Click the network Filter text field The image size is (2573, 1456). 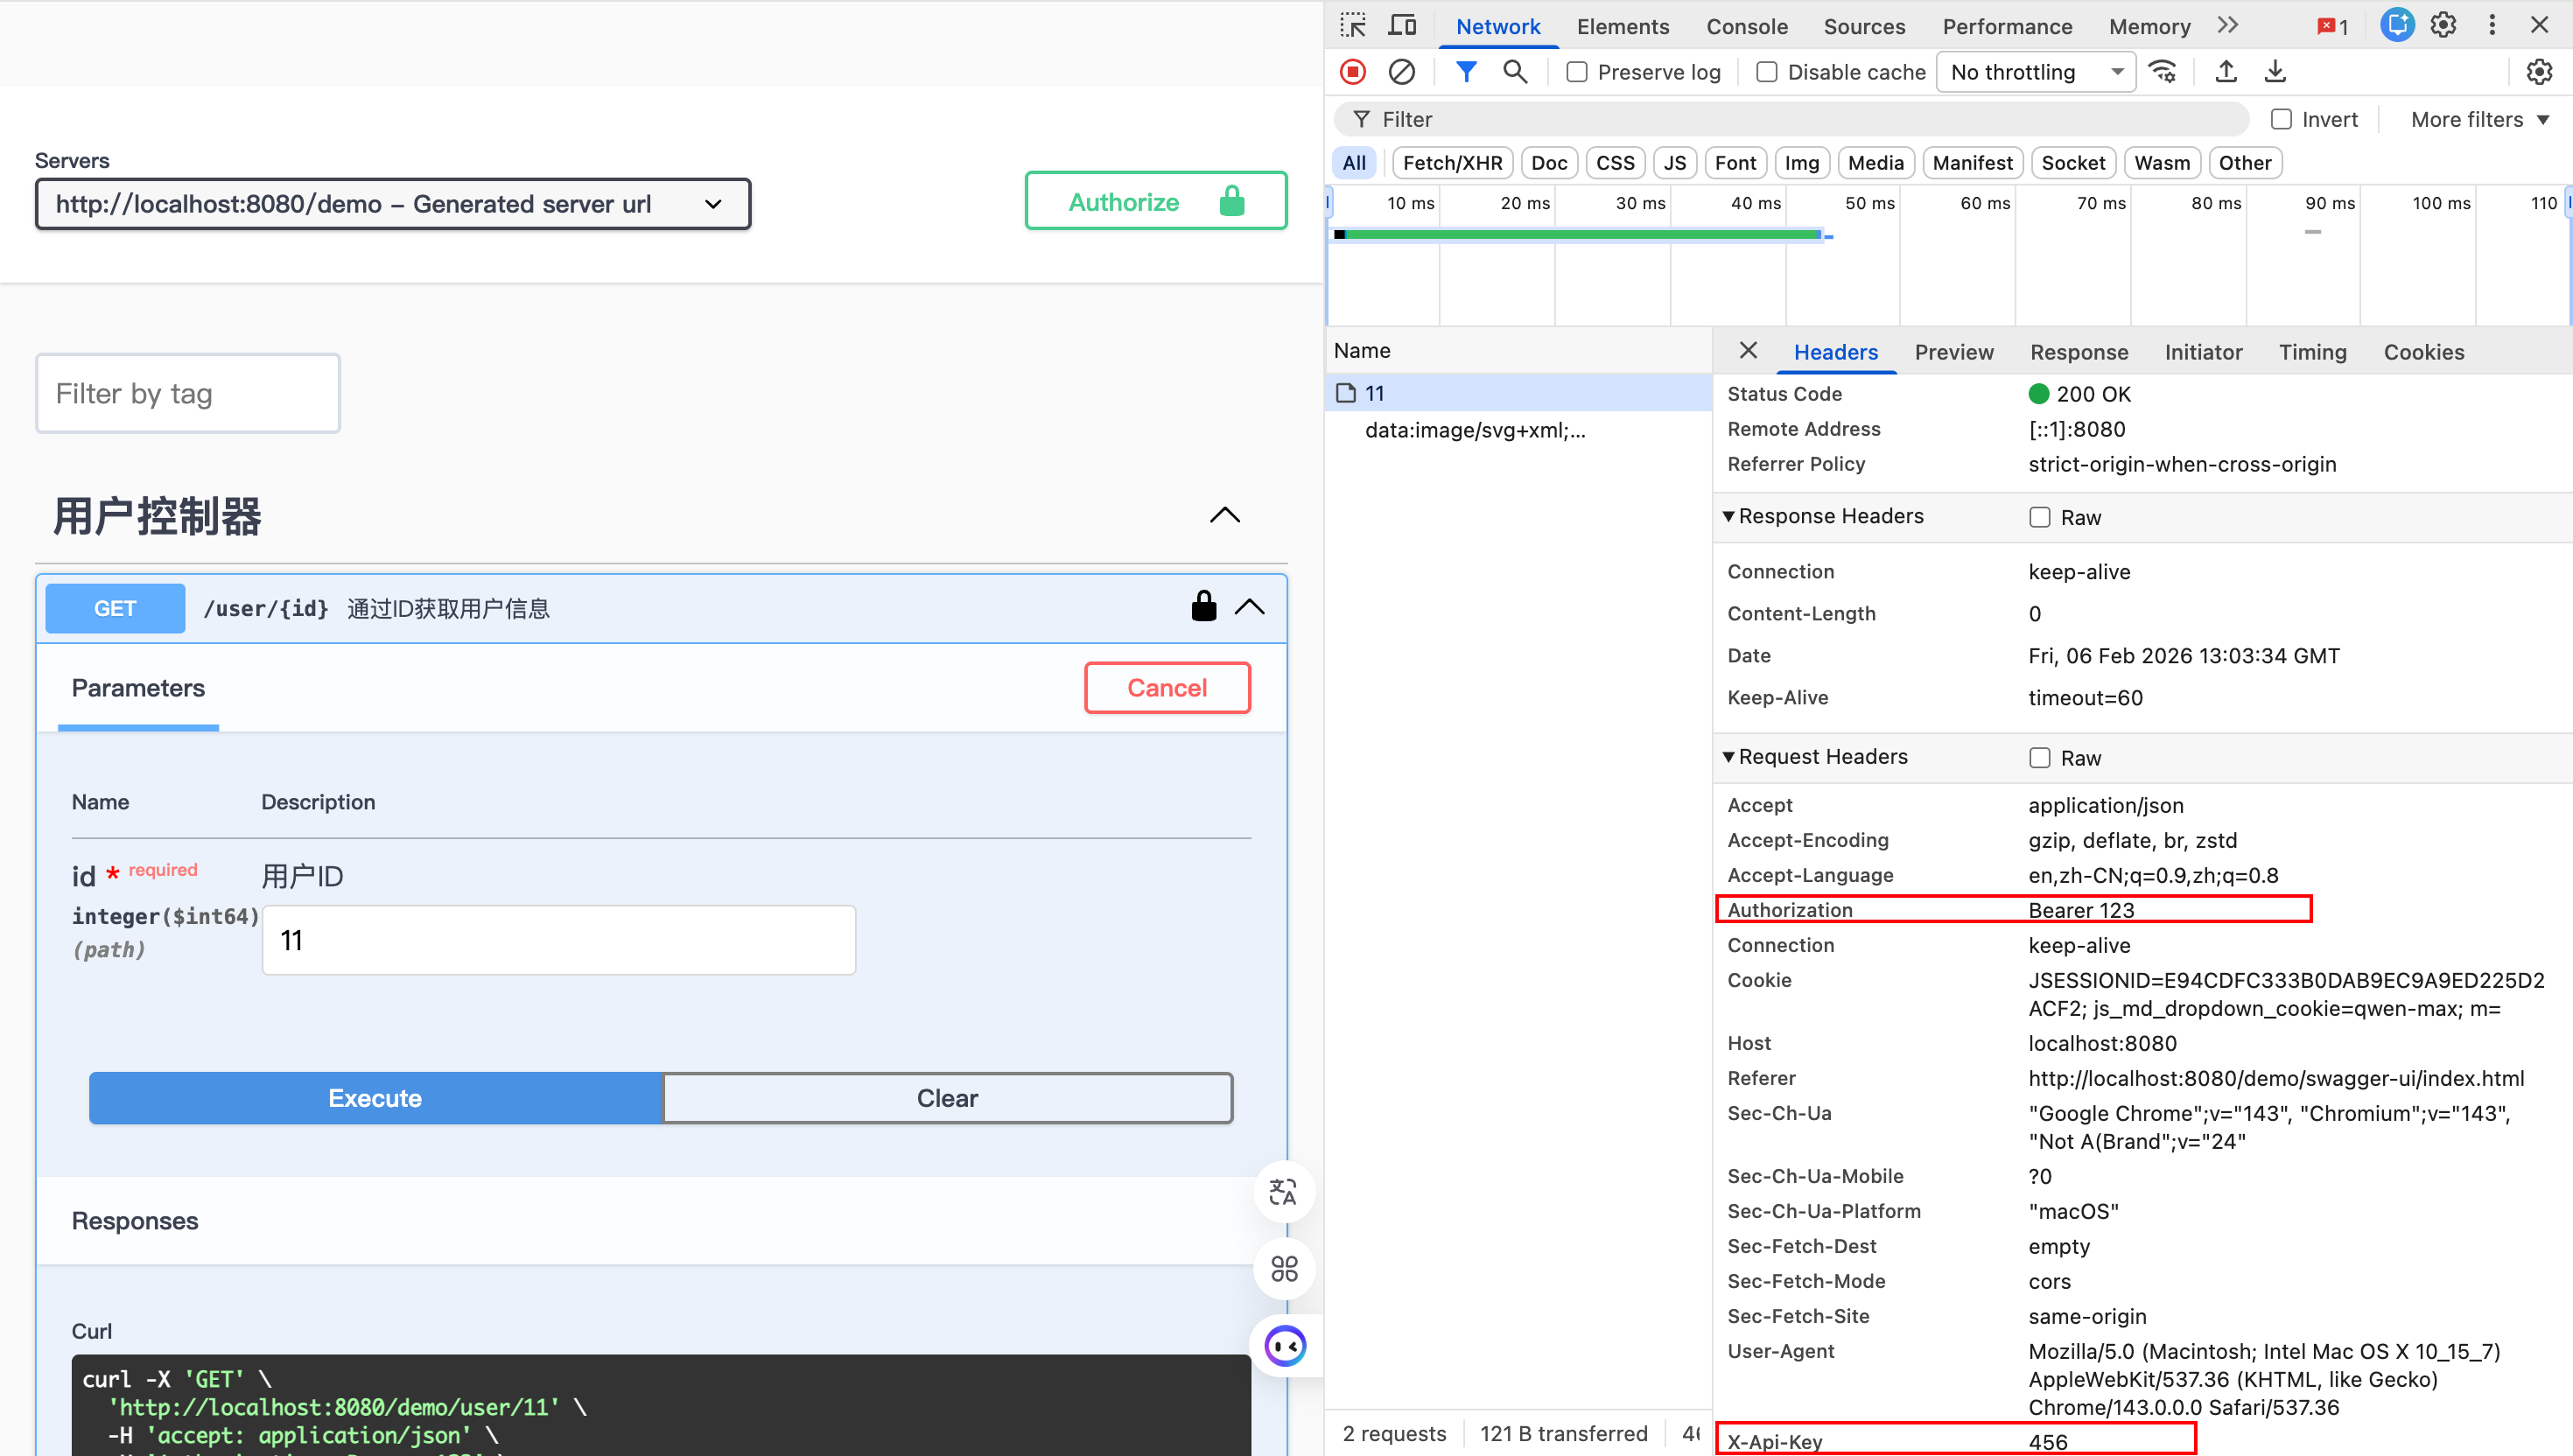1792,120
